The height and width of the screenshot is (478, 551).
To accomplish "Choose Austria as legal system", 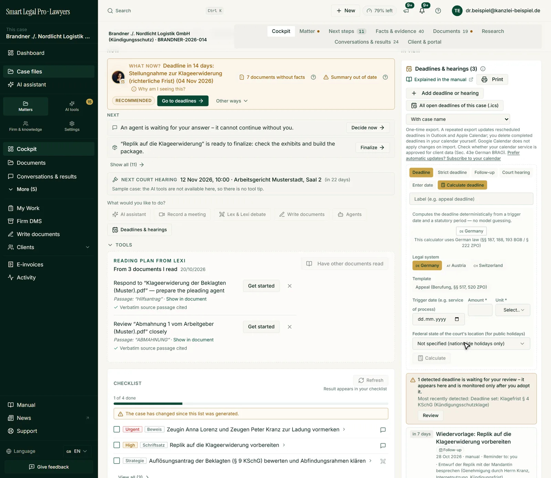I will 456,266.
